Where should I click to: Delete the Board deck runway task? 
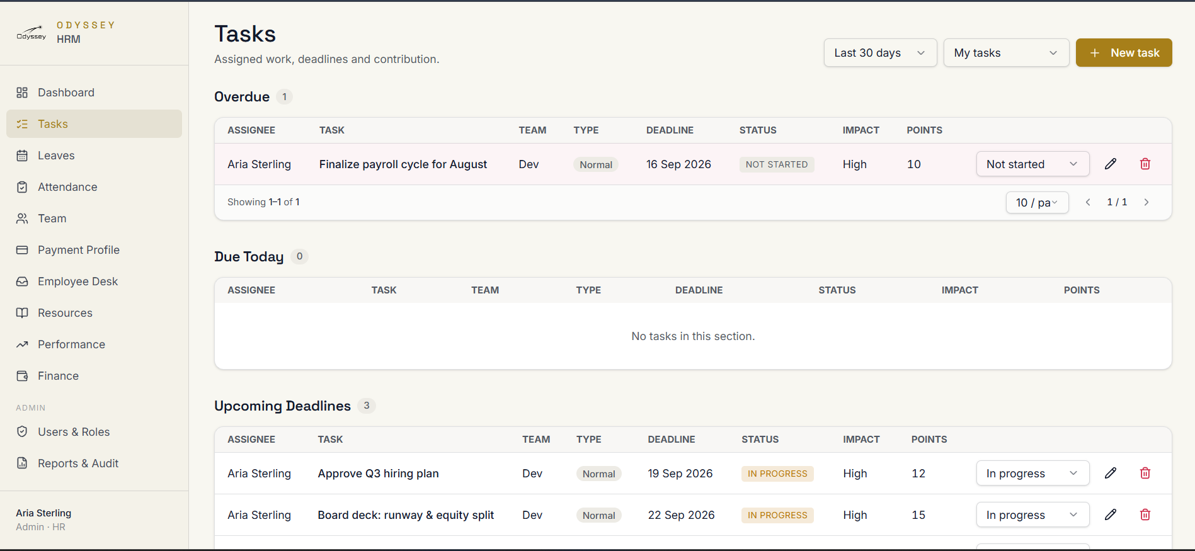point(1145,514)
